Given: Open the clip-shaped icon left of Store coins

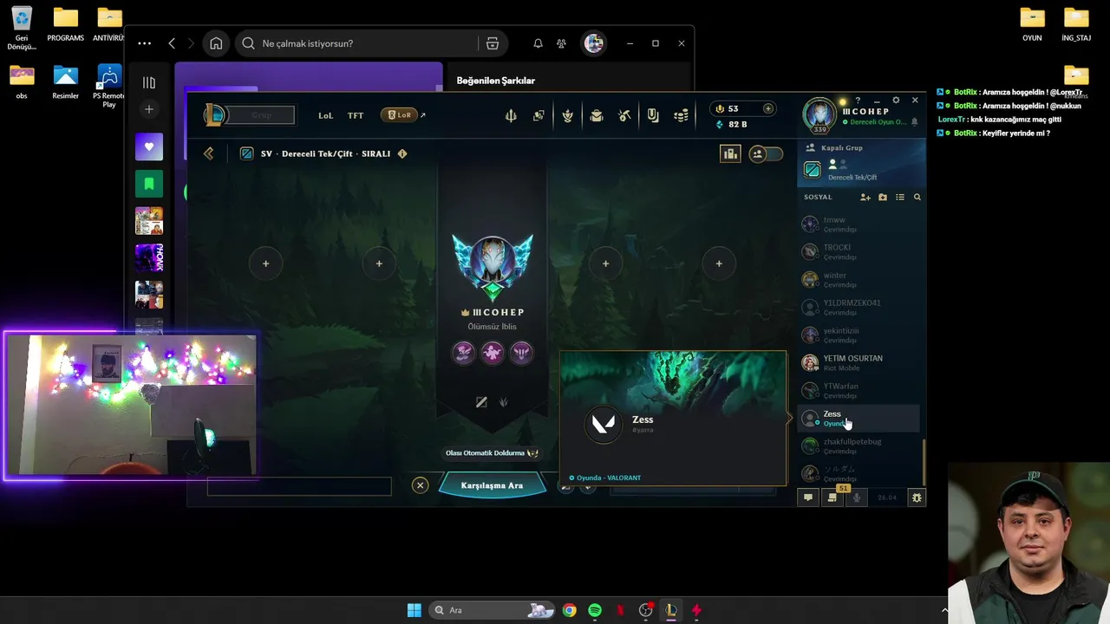Looking at the screenshot, I should pyautogui.click(x=653, y=115).
